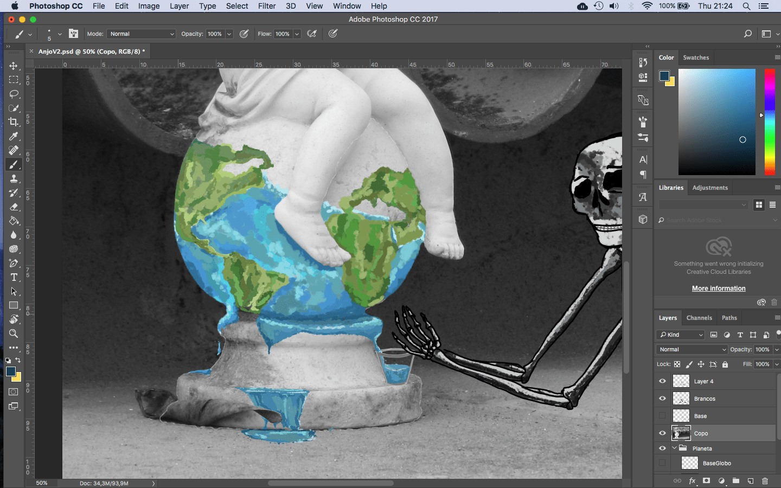Screen dimensions: 781x488
Task: Collapse the Planeta layer group
Action: (674, 448)
